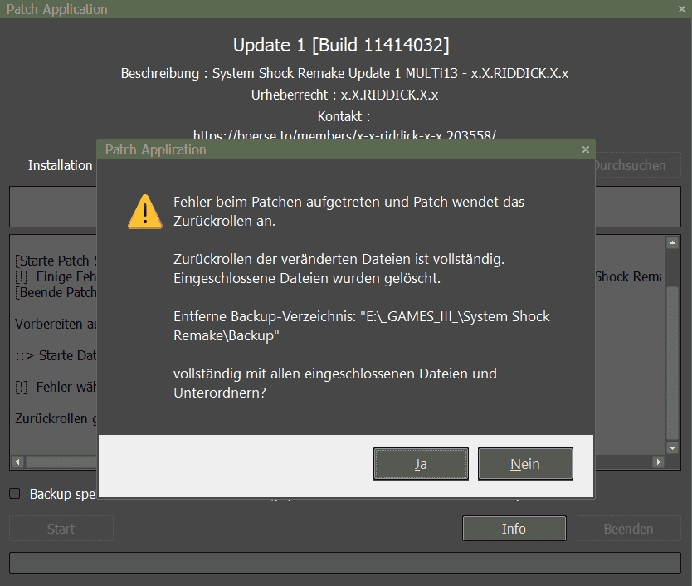Click the 'Urheberrecht : x.X.RIDDICK.X.x' line
The image size is (692, 586).
pos(344,95)
